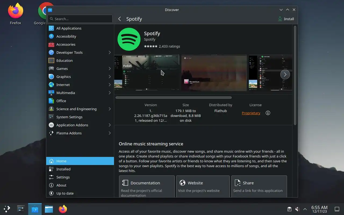The height and width of the screenshot is (215, 344).
Task: Click the Games controller icon
Action: [x=51, y=69]
